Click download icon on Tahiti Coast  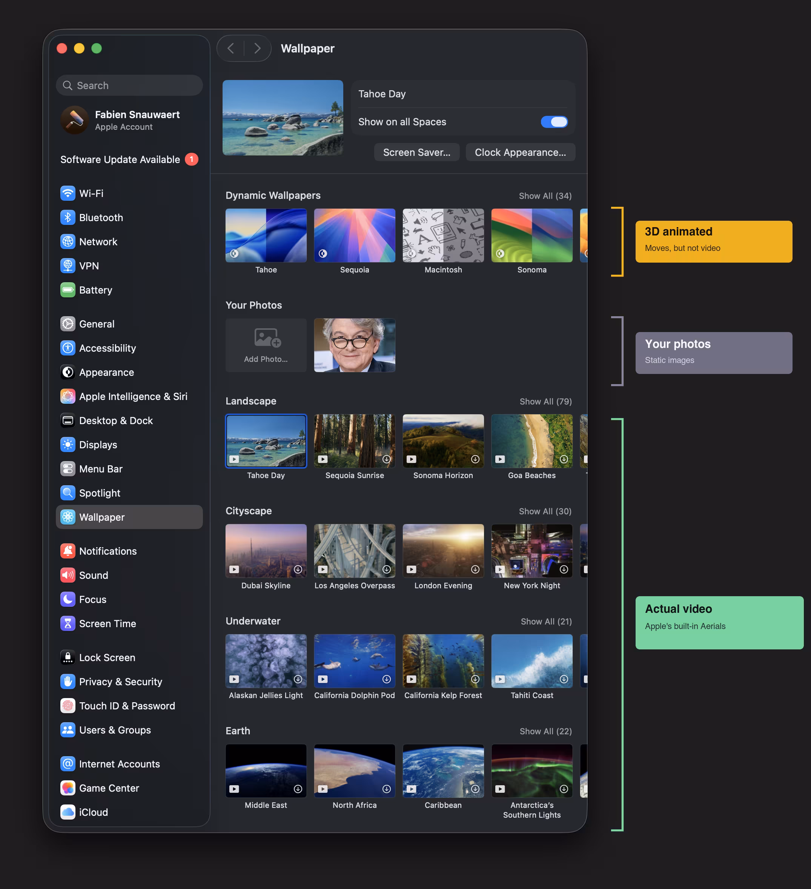pyautogui.click(x=564, y=680)
